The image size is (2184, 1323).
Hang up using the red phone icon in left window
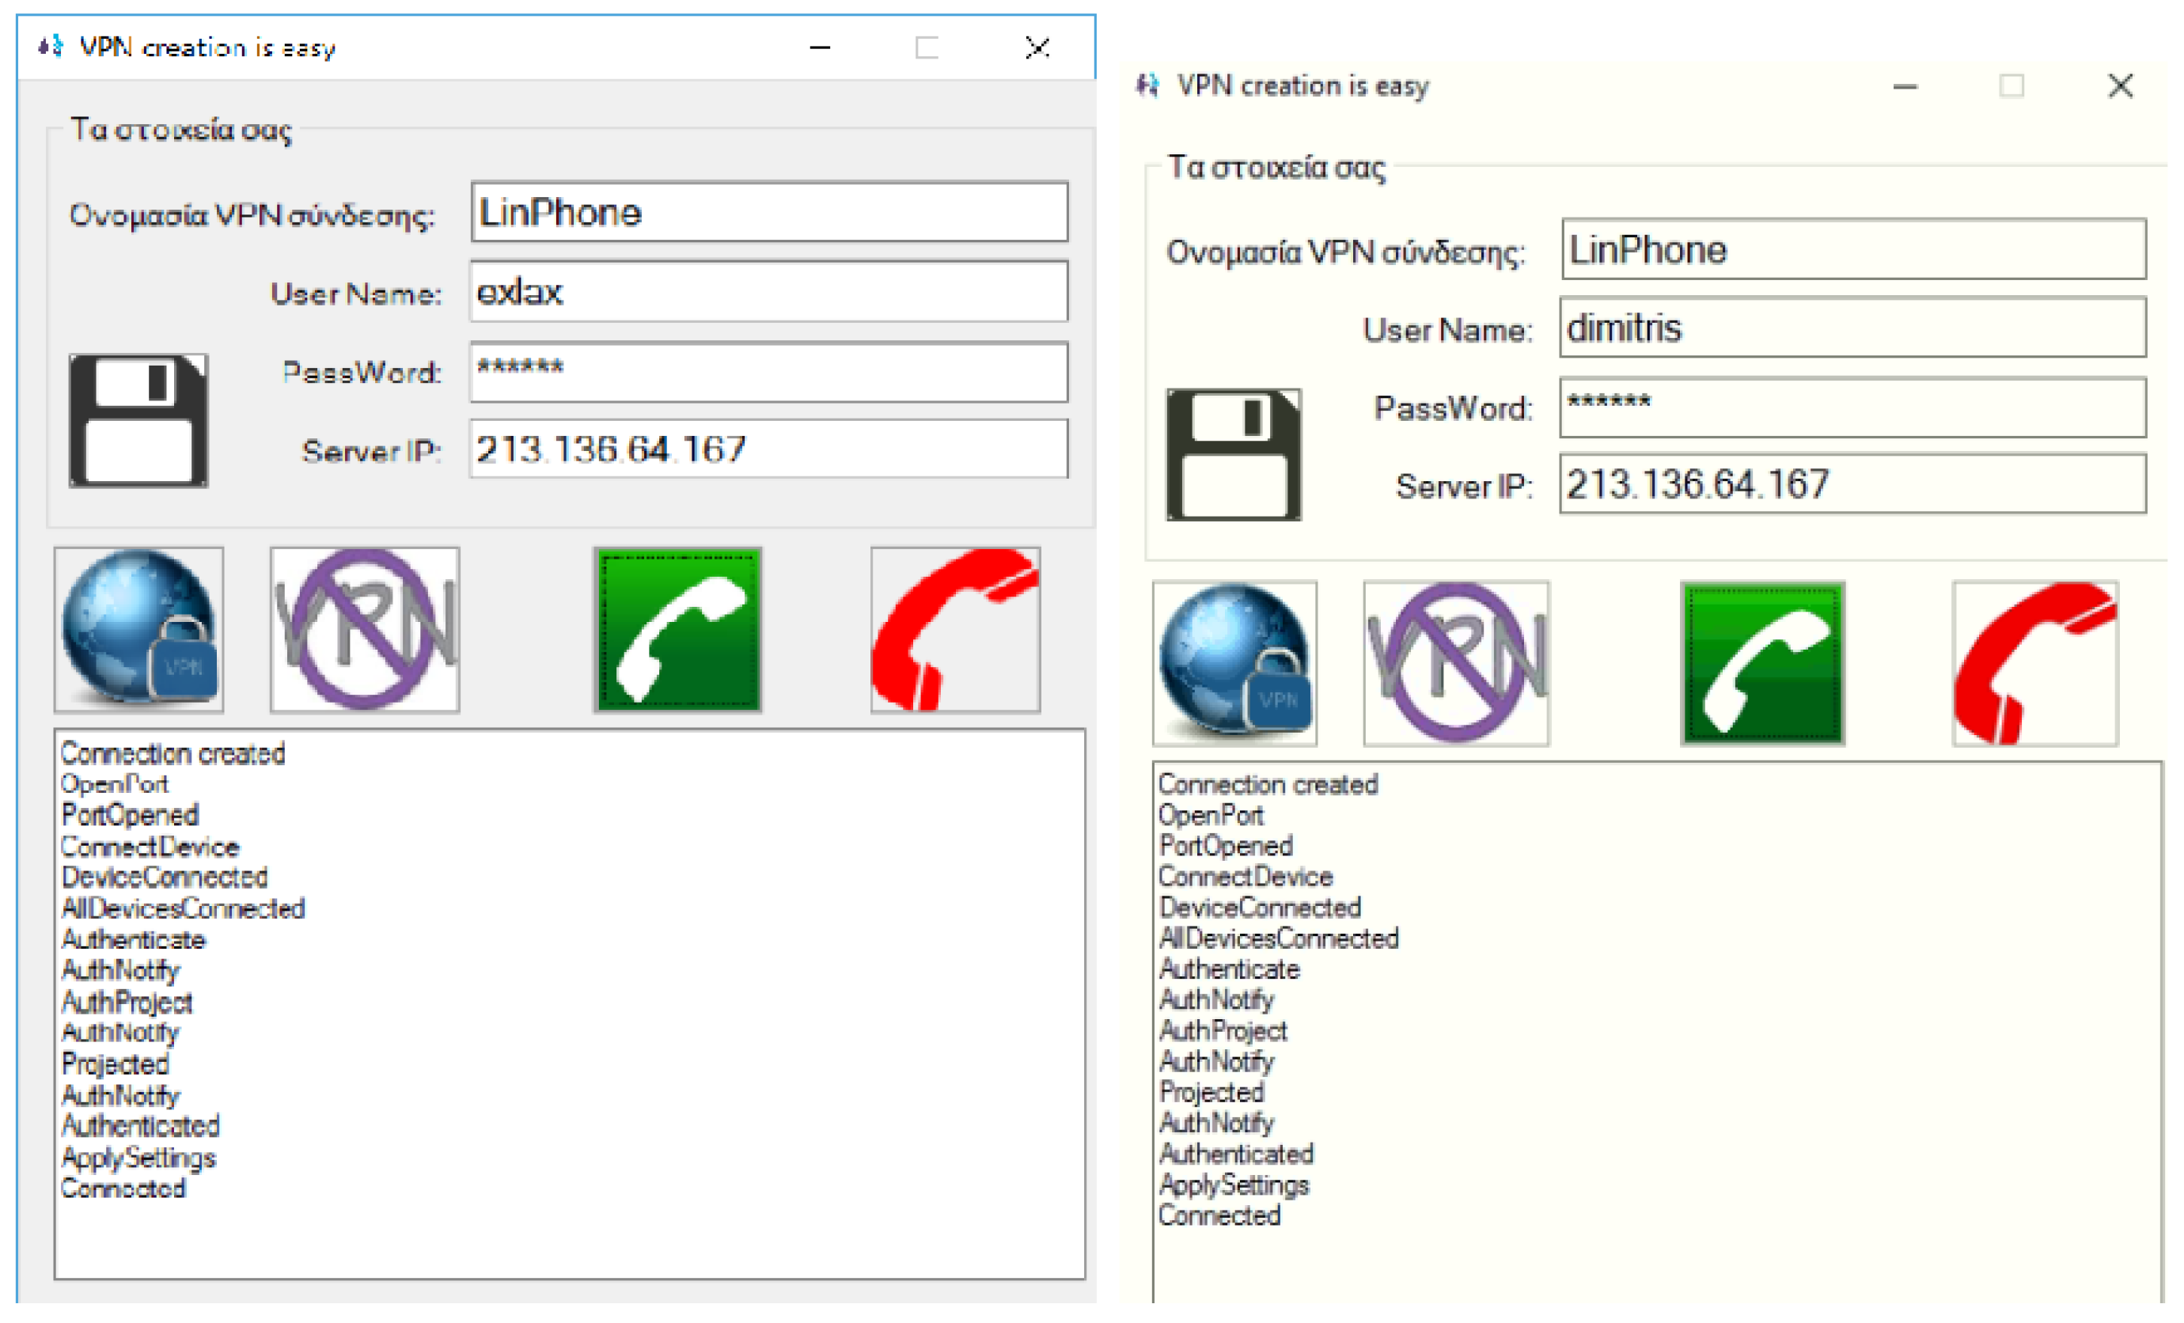click(x=954, y=629)
